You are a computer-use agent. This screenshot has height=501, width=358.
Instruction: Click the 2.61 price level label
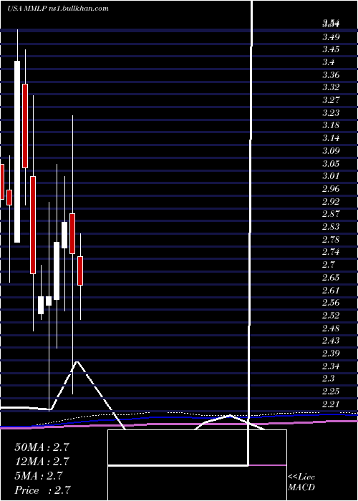(x=331, y=290)
